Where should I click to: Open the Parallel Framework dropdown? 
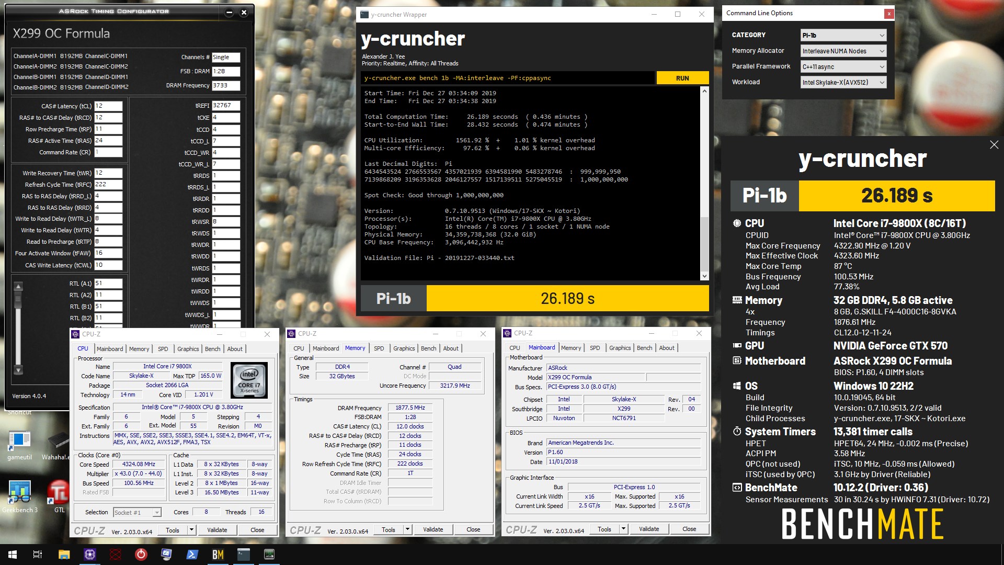click(843, 66)
